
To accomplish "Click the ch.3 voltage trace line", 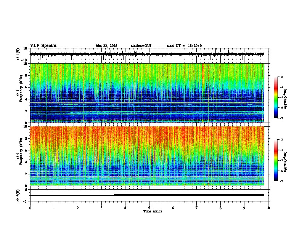I will [x=147, y=195].
